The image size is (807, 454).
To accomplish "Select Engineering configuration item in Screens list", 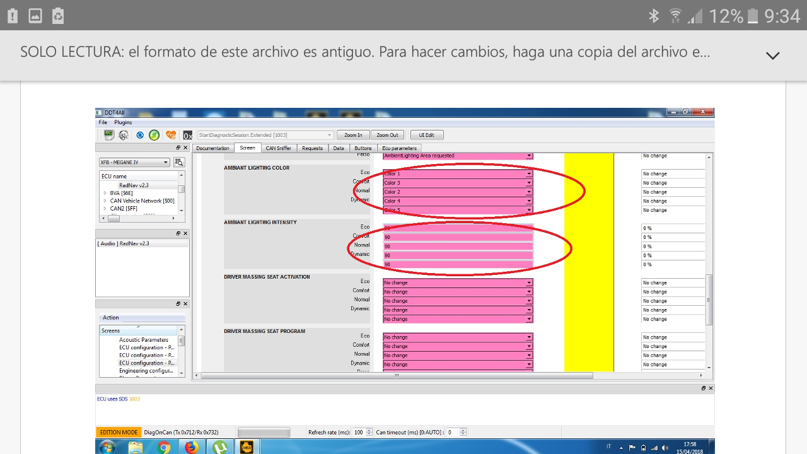I will point(146,371).
